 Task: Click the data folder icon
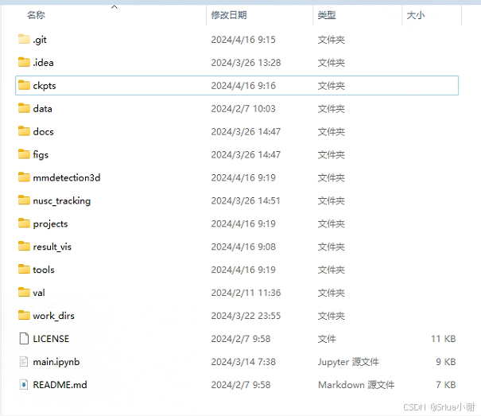pyautogui.click(x=24, y=108)
